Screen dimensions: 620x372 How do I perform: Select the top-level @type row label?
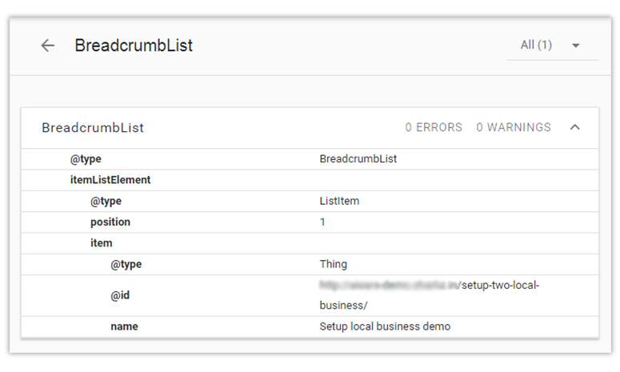(86, 159)
